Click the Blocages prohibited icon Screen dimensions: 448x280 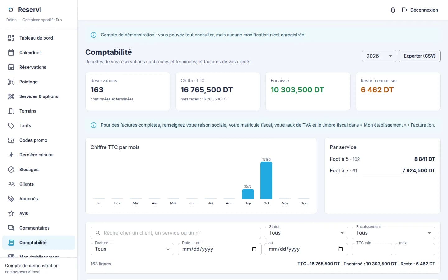11,170
